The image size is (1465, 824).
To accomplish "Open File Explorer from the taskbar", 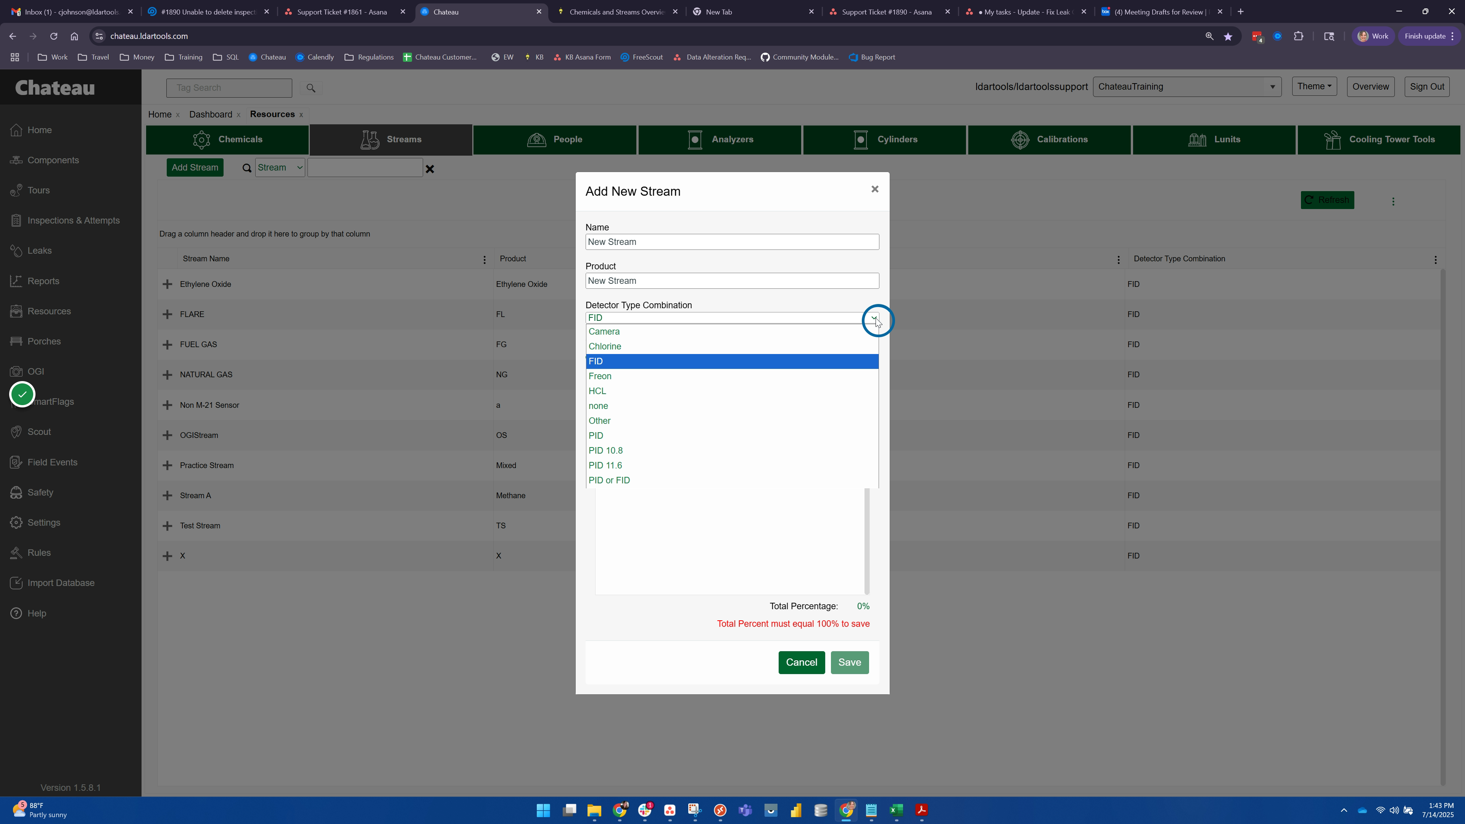I will (594, 810).
